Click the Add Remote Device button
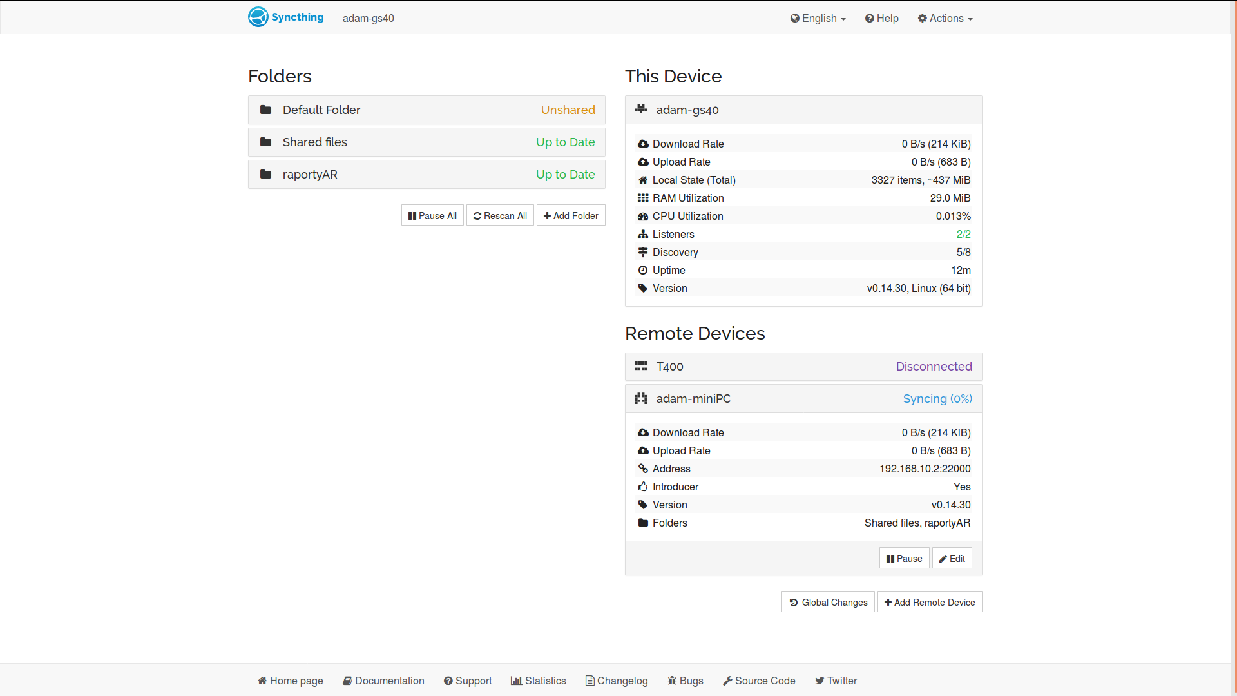 pyautogui.click(x=929, y=601)
